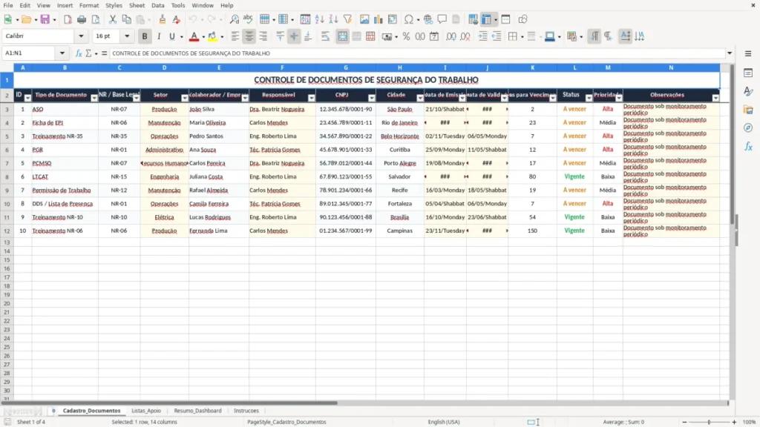Open sidebar Navigator compass icon
This screenshot has width=760, height=427.
748,128
